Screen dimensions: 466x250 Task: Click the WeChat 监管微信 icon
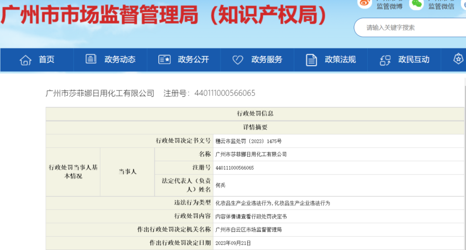pyautogui.click(x=416, y=3)
